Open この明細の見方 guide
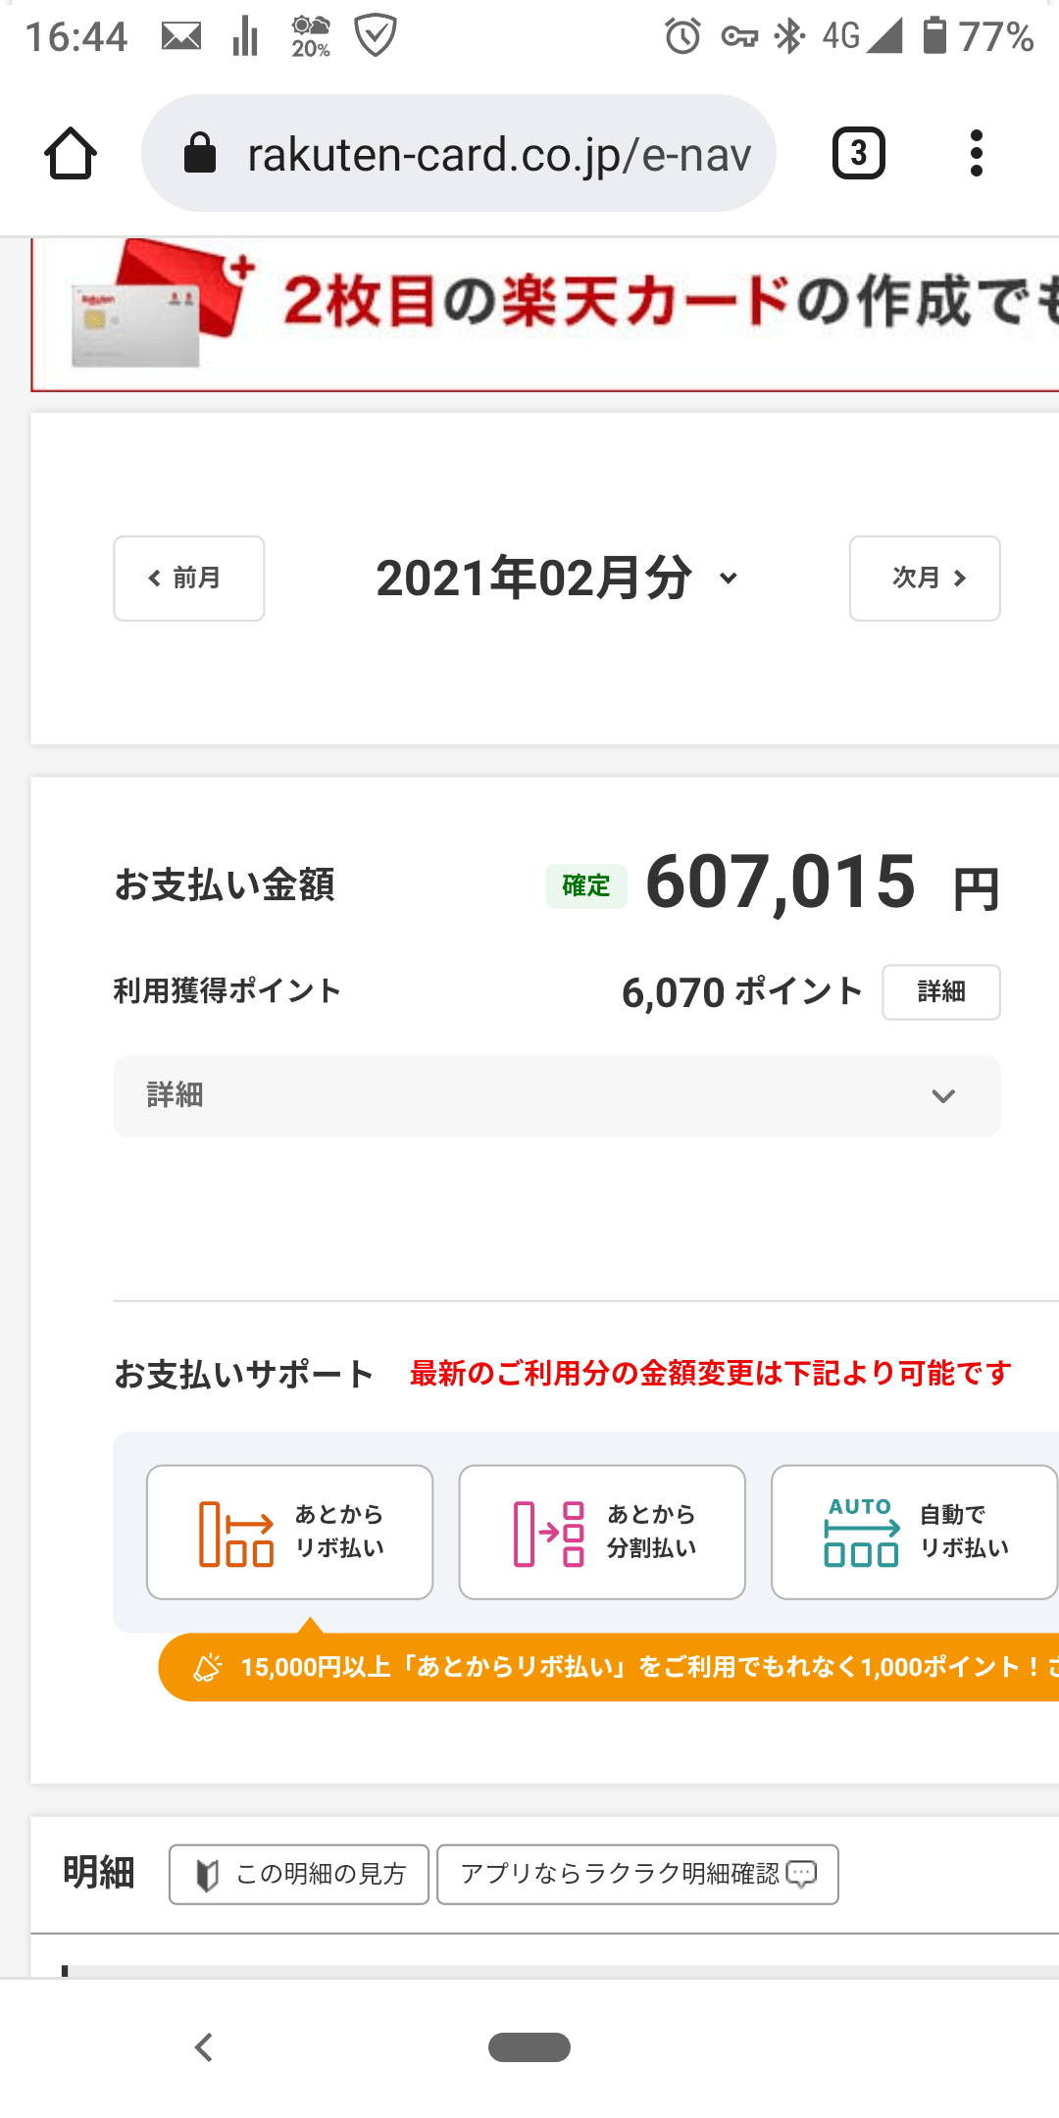The image size is (1059, 2118). (x=299, y=1874)
